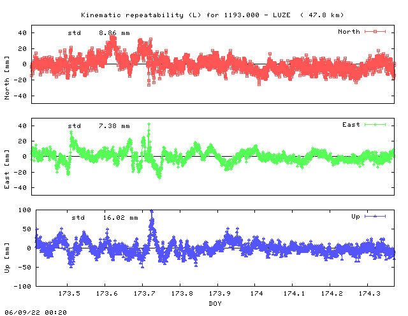Click the 'std 16.02 mm' value in Up plot

(x=105, y=218)
